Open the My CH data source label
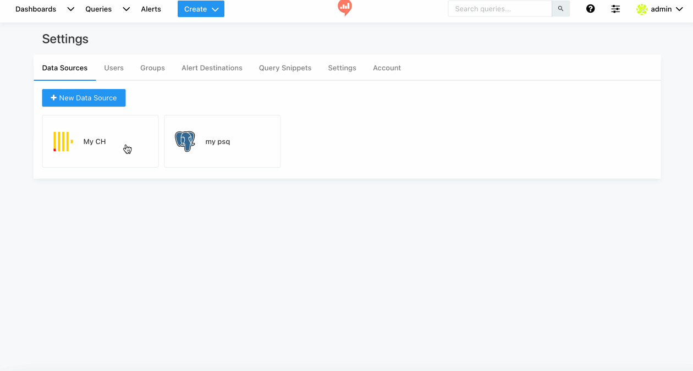693x371 pixels. click(95, 142)
